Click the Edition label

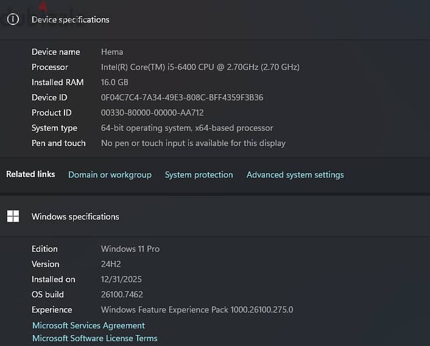pos(44,249)
